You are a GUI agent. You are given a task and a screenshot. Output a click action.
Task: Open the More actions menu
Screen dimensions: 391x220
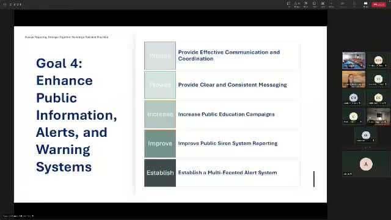(331, 4)
